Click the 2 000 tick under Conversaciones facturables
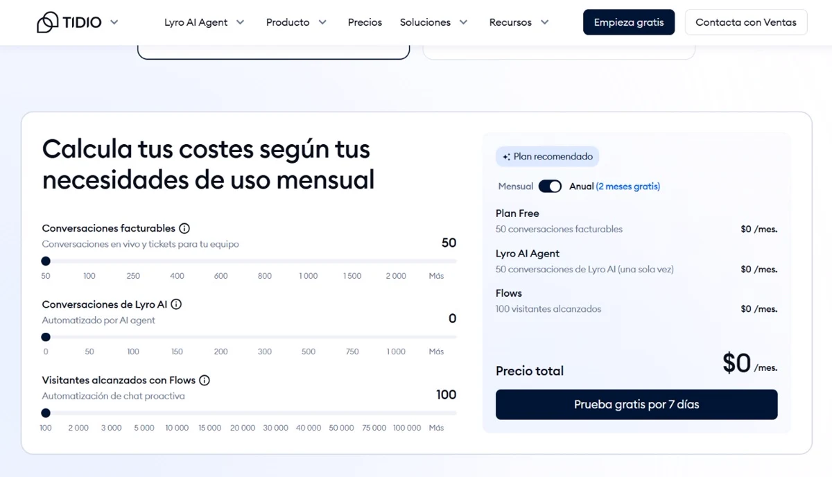Image resolution: width=832 pixels, height=477 pixels. click(396, 276)
